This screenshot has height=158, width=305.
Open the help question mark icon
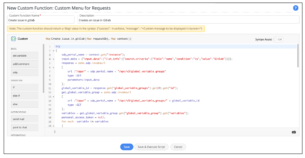pos(295,8)
